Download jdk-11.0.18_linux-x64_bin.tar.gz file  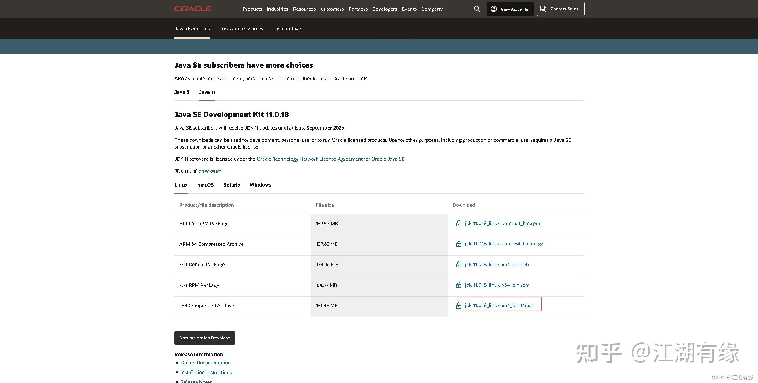pos(499,305)
